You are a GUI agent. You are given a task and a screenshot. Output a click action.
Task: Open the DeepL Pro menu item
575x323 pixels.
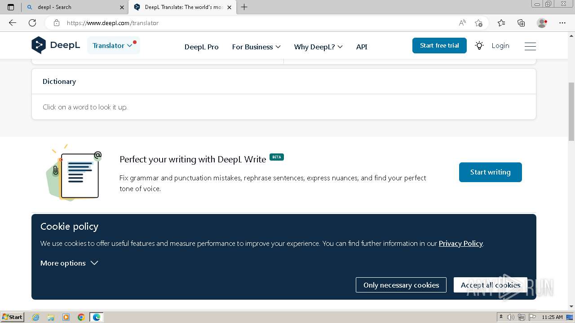tap(201, 47)
